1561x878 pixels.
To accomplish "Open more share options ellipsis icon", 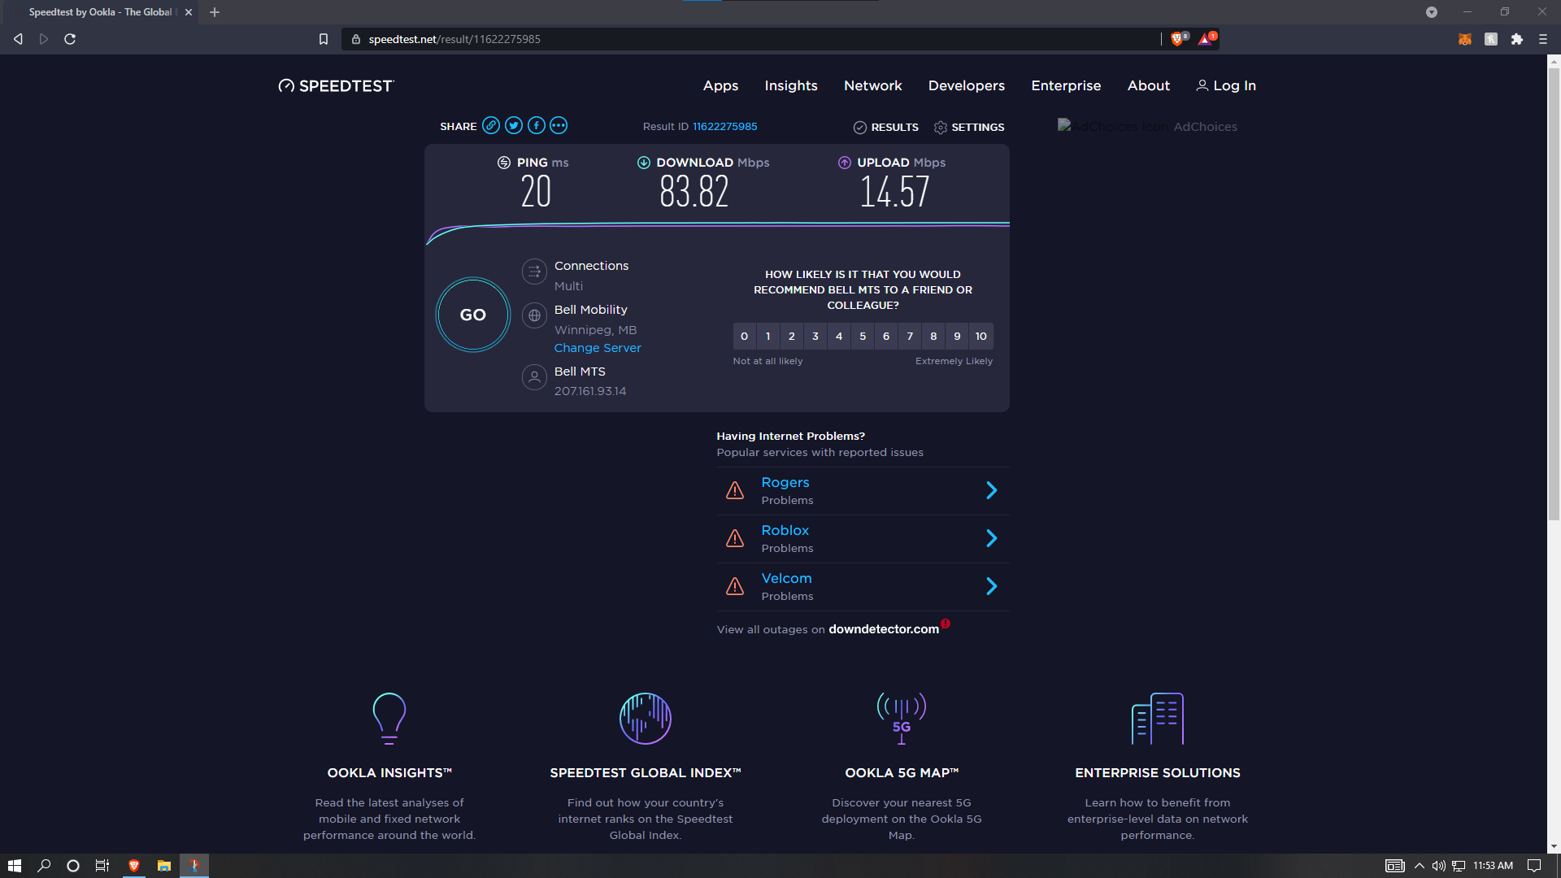I will pos(559,126).
